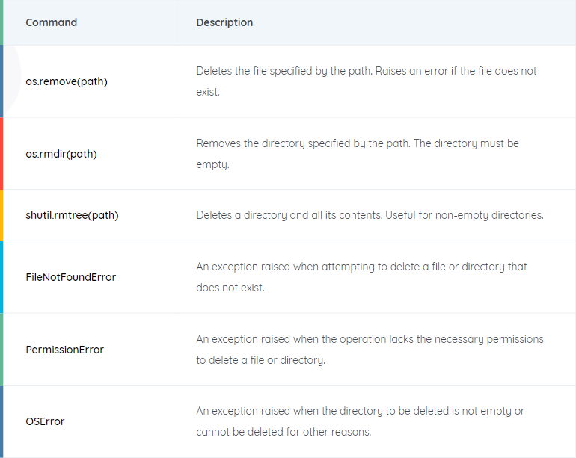Click the red color bar beside os.rmdir
The height and width of the screenshot is (458, 576).
tap(1, 154)
